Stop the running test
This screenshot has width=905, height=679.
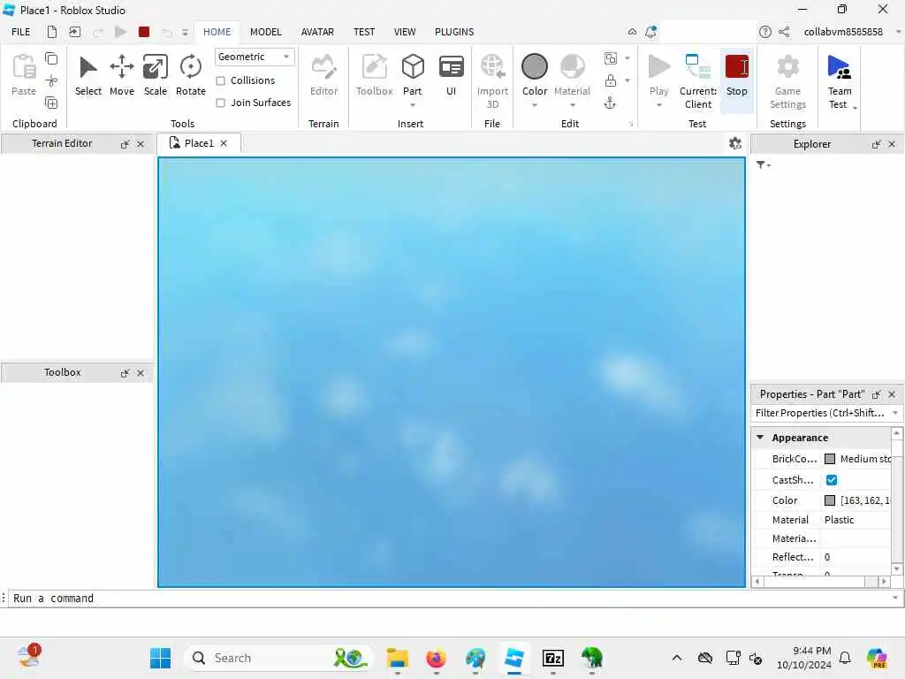coord(736,75)
